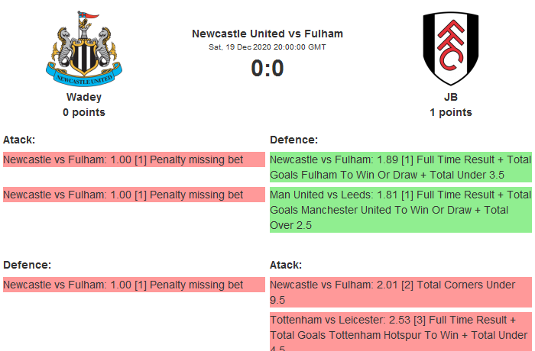This screenshot has height=351, width=535.
Task: Click the Defence heading above the green bets
Action: tap(293, 140)
